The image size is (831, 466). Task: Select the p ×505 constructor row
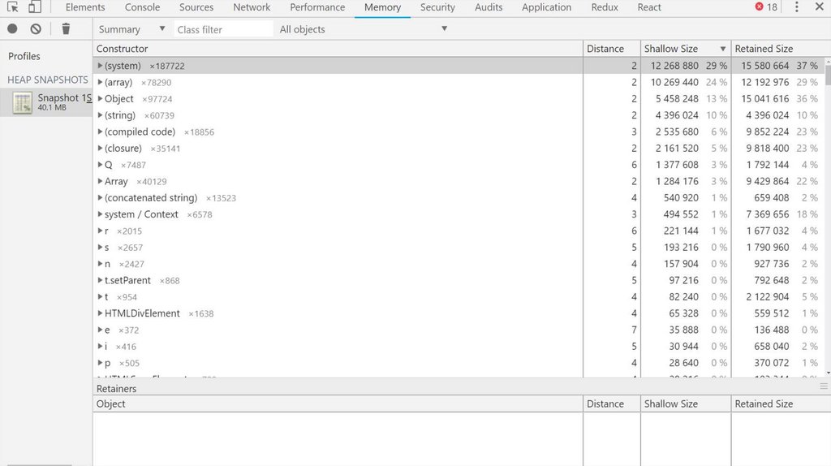click(459, 363)
